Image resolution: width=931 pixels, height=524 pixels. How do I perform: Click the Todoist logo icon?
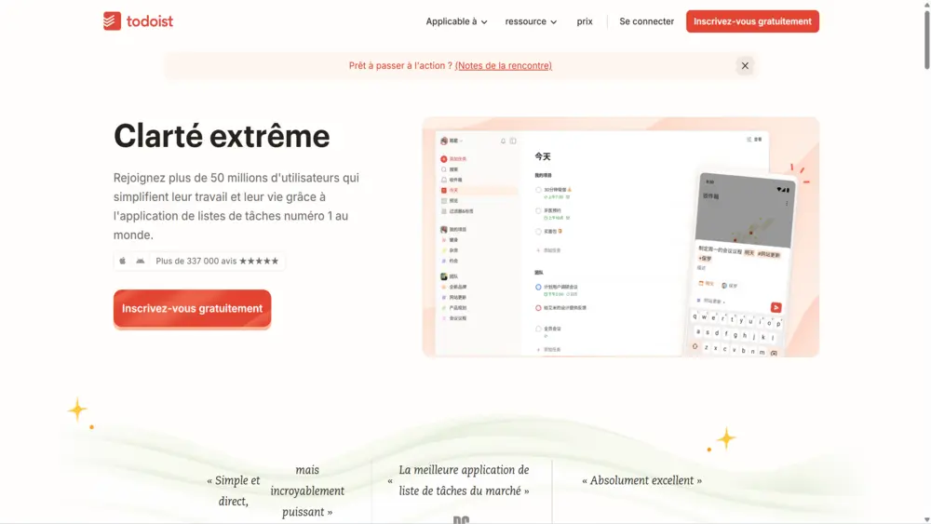tap(112, 21)
